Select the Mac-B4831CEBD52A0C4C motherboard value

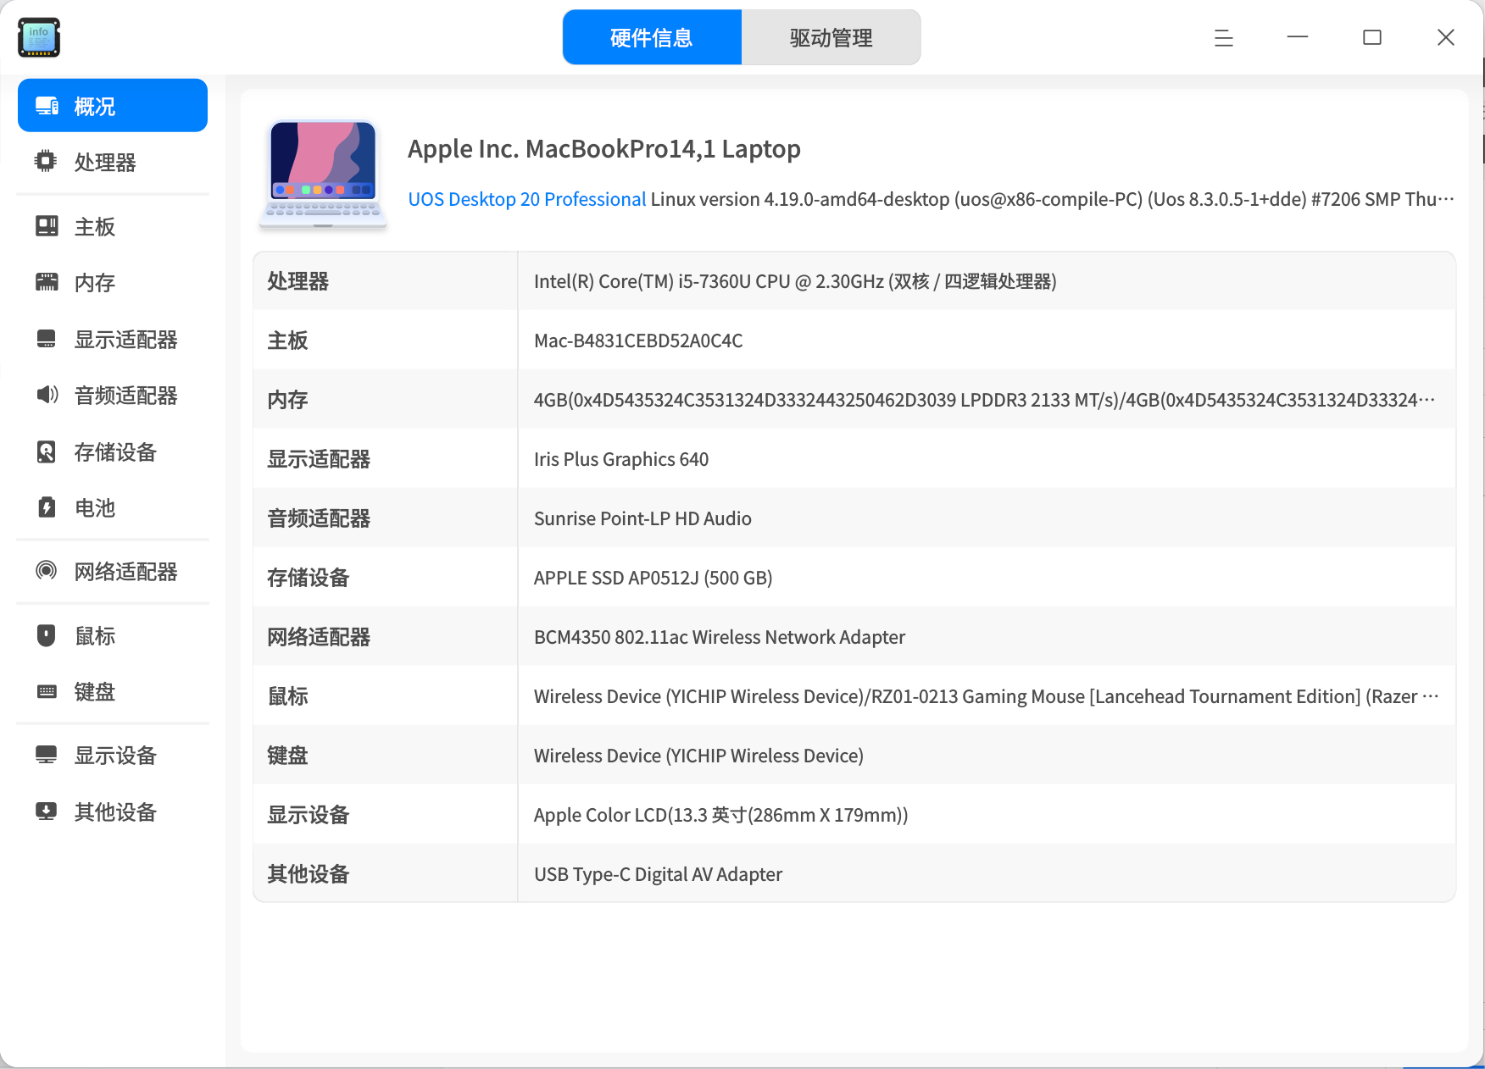[x=638, y=341]
